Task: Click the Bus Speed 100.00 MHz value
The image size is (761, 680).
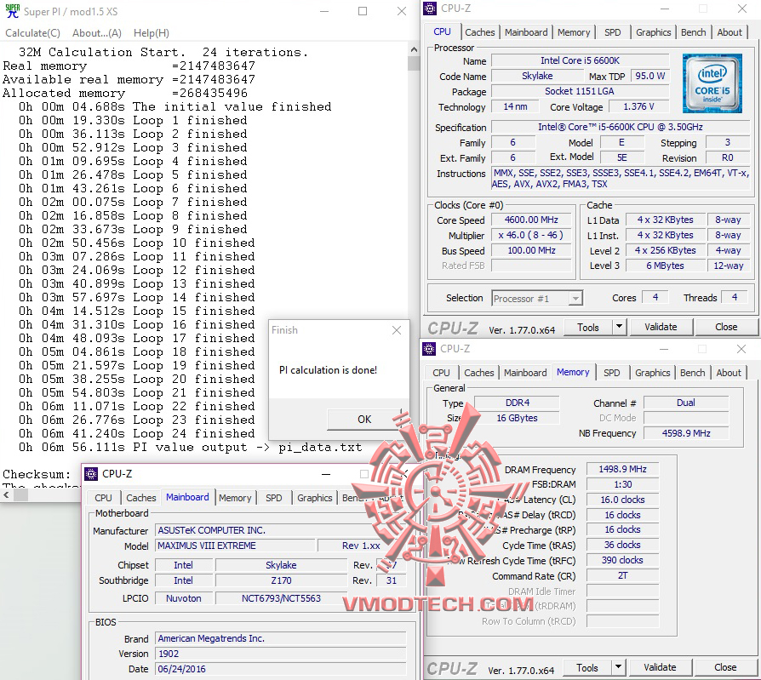Action: tap(531, 250)
